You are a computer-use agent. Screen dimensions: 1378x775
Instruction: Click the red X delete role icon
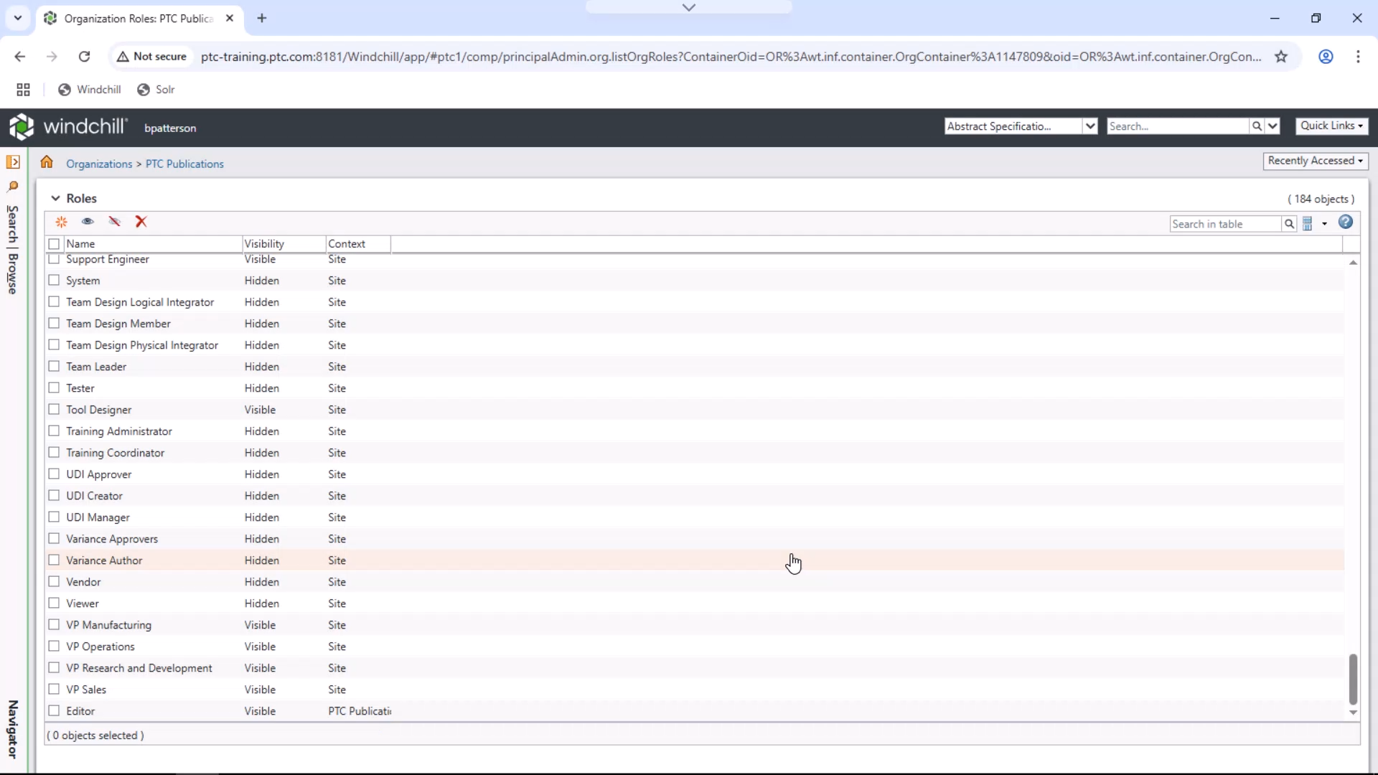141,222
